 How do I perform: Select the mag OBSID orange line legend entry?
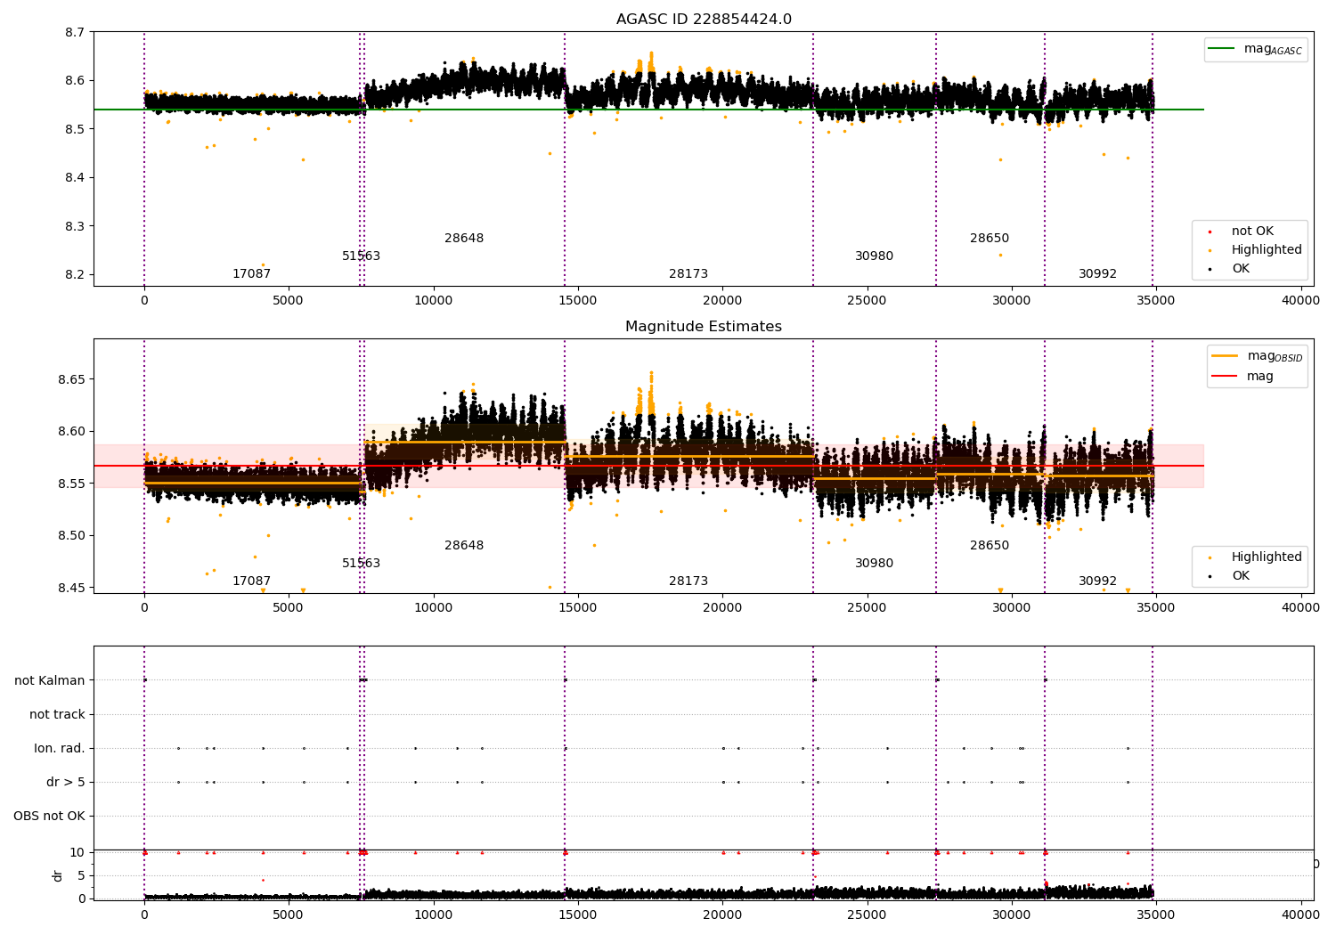(x=1257, y=356)
